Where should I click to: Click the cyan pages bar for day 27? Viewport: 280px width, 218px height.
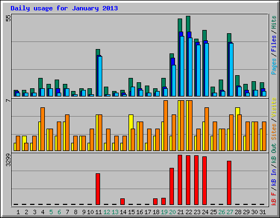[x=231, y=70]
